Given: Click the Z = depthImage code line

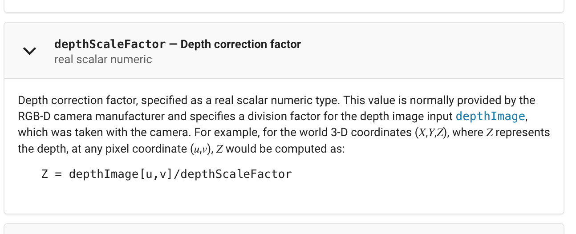Looking at the screenshot, I should [x=166, y=174].
